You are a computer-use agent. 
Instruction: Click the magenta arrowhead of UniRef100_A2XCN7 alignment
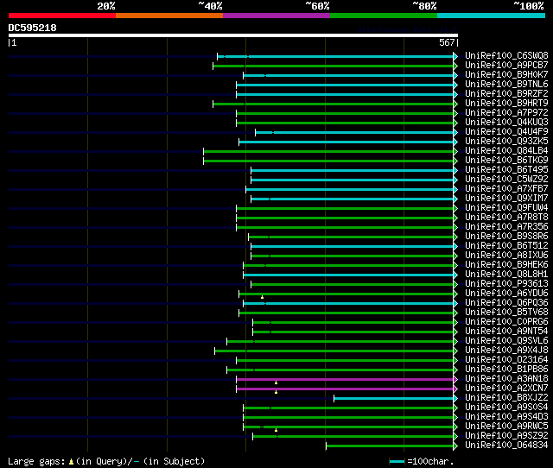(455, 389)
